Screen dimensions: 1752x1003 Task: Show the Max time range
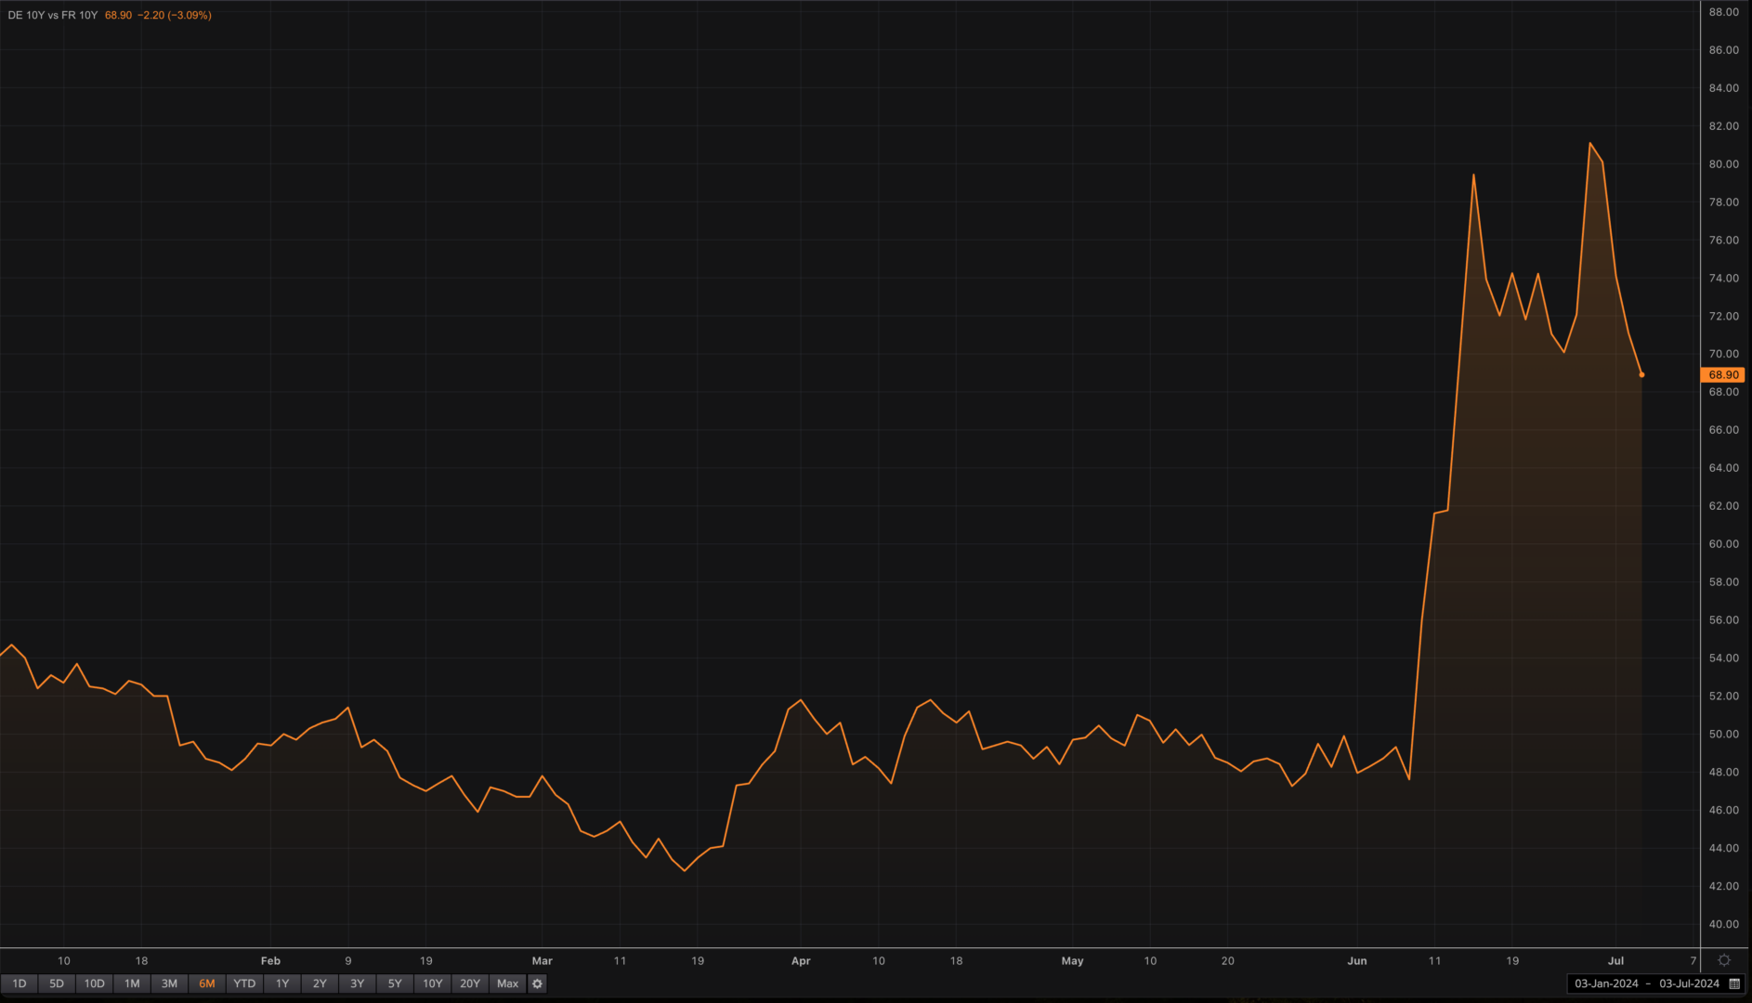point(508,983)
